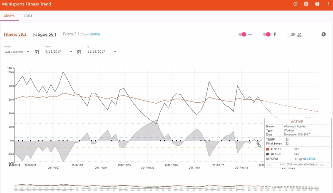The width and height of the screenshot is (333, 193).
Task: Click the fitness trend info icon
Action: (323, 34)
